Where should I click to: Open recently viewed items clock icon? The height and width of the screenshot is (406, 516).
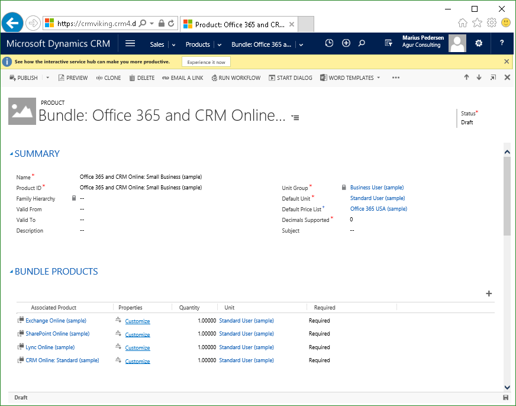click(329, 43)
